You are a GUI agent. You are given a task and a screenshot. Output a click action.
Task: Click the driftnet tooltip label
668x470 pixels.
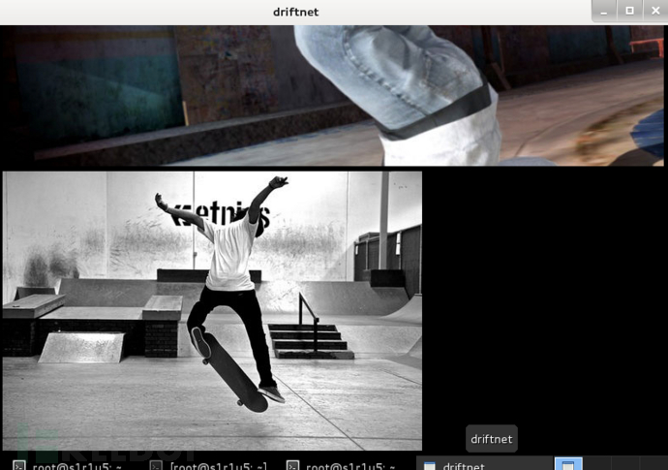point(492,439)
